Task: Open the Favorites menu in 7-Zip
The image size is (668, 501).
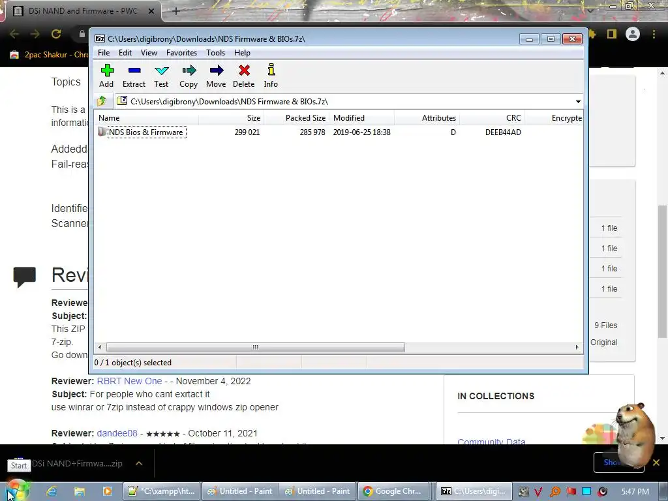Action: pyautogui.click(x=181, y=53)
